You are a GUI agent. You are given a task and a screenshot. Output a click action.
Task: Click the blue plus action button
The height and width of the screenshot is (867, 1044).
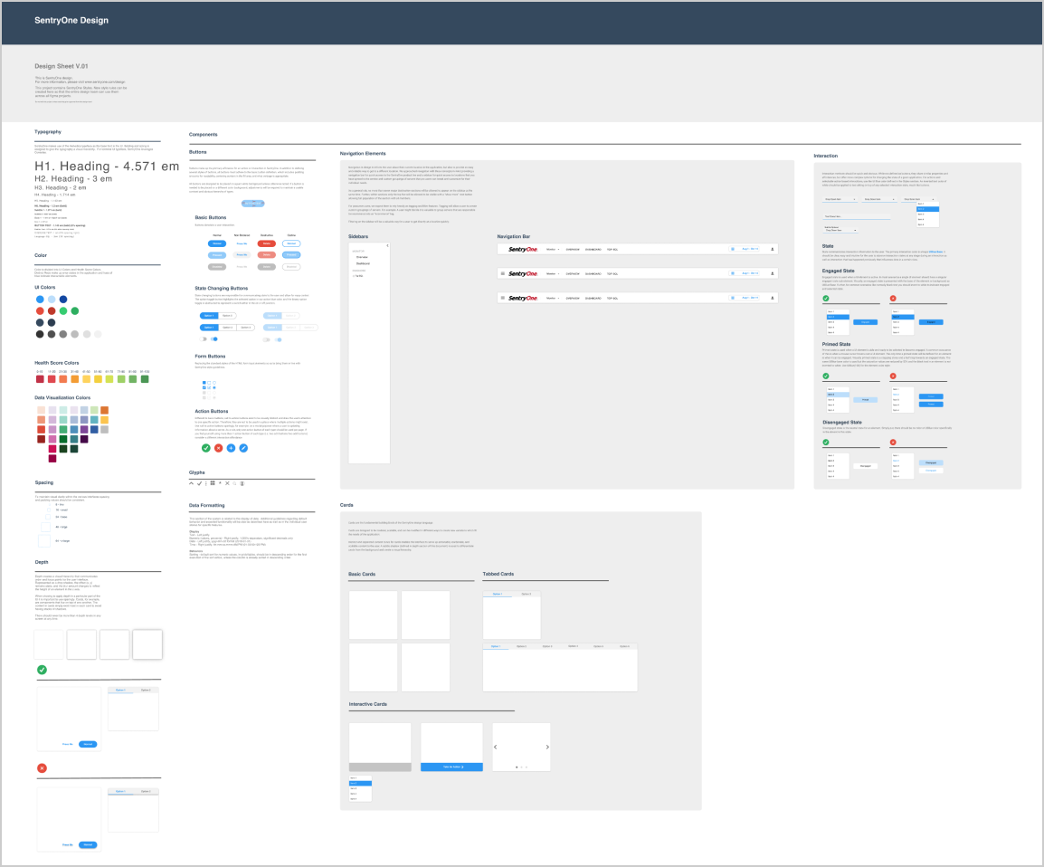231,448
